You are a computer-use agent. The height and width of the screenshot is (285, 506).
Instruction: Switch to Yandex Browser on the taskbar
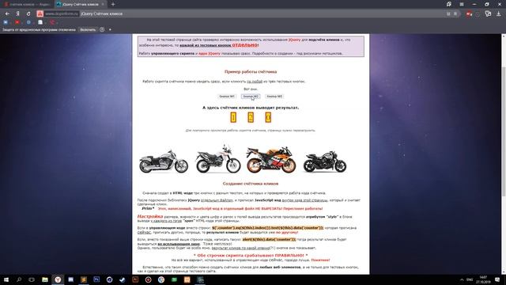pos(58,279)
